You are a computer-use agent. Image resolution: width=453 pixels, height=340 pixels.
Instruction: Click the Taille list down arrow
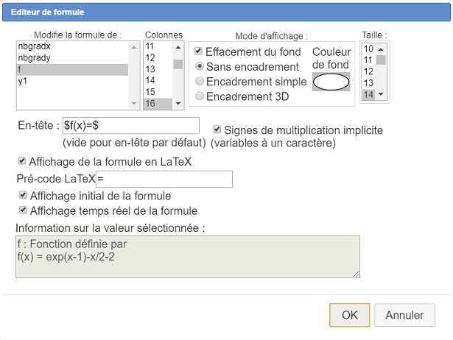point(381,94)
